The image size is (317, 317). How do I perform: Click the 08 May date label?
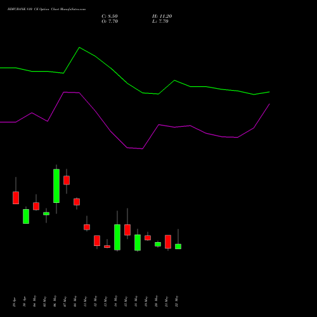pos(75,301)
